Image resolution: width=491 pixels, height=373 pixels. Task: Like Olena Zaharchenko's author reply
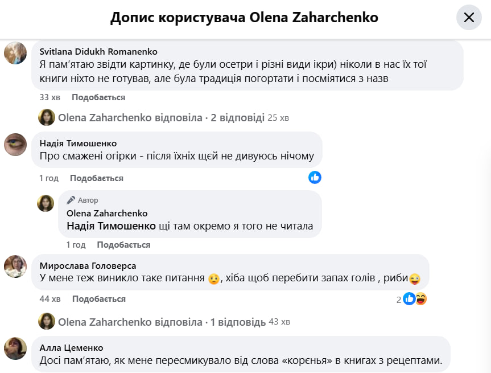[x=123, y=245]
